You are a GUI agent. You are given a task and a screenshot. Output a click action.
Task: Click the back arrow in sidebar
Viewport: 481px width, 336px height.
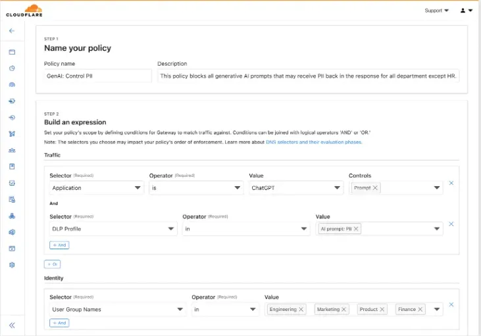[x=12, y=31]
